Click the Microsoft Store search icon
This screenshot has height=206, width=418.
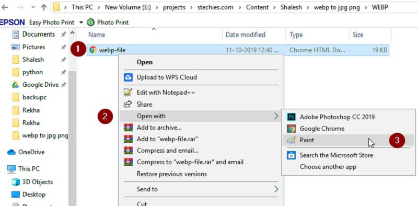[292, 155]
